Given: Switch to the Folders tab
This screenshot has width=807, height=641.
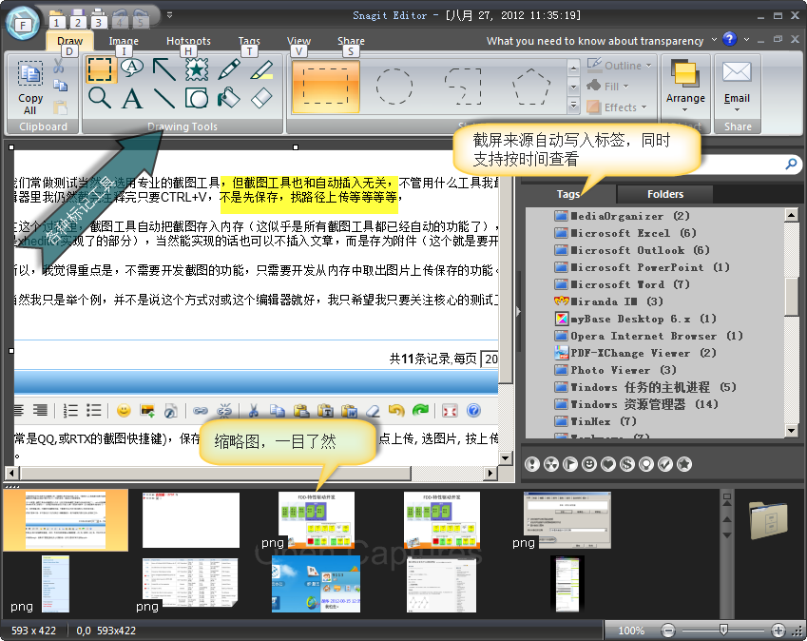Looking at the screenshot, I should (665, 194).
